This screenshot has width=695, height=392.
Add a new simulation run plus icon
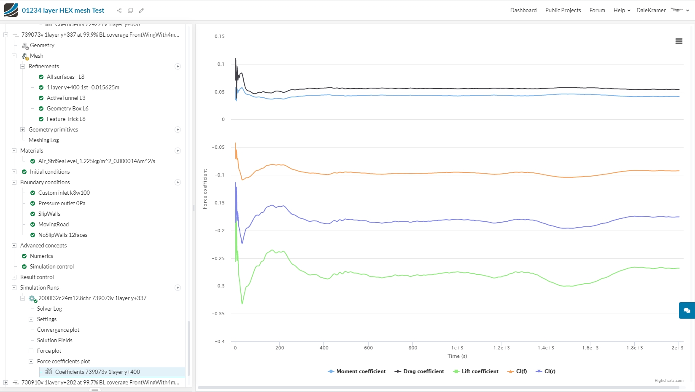[x=178, y=288]
